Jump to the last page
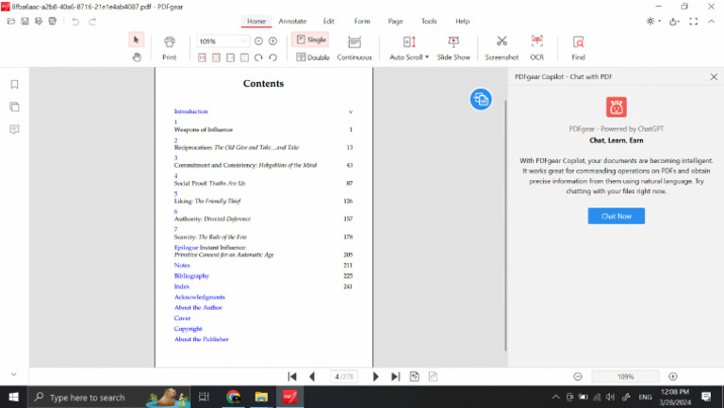This screenshot has height=408, width=724. click(395, 377)
